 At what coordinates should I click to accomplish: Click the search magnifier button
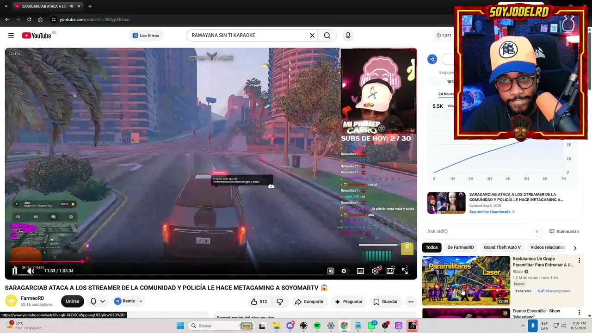click(x=327, y=36)
